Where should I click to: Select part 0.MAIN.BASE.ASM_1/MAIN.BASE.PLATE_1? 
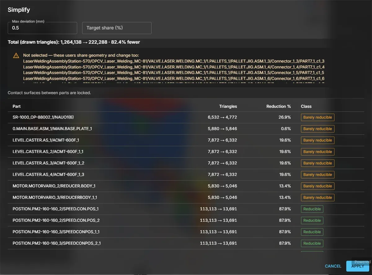186,129
